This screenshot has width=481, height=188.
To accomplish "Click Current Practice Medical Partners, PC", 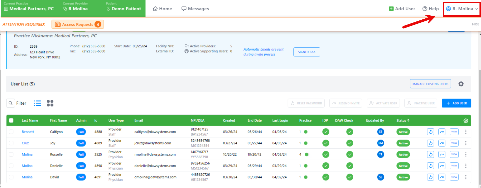I will (29, 9).
